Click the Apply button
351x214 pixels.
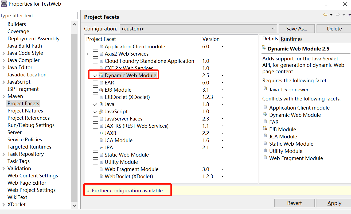(334, 203)
